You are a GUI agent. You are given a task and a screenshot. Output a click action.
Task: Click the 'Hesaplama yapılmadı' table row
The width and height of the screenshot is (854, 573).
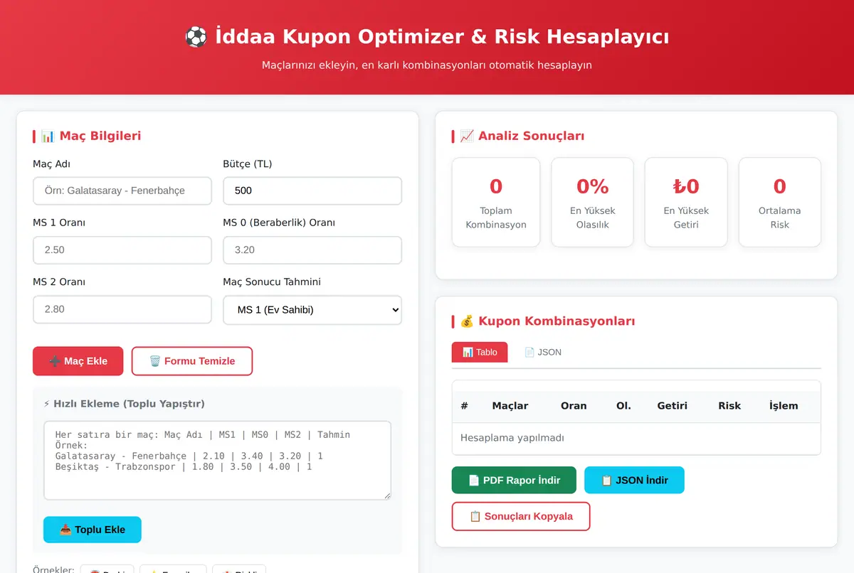coord(636,438)
